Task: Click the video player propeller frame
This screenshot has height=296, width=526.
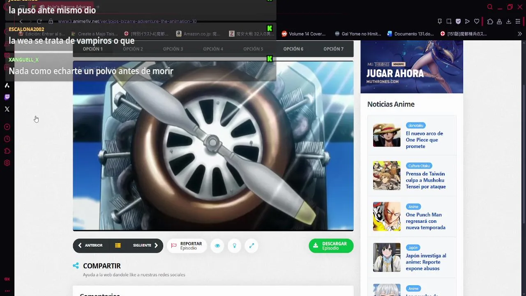Action: (x=213, y=146)
